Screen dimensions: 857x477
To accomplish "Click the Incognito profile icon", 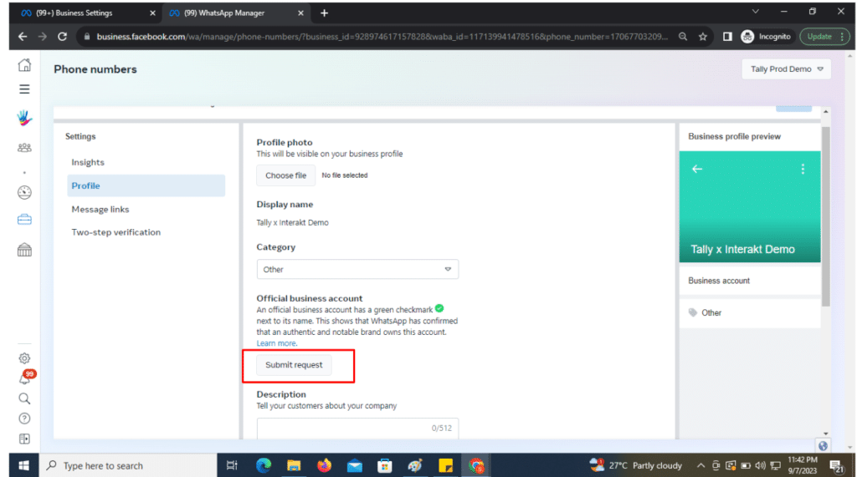I will [x=747, y=37].
